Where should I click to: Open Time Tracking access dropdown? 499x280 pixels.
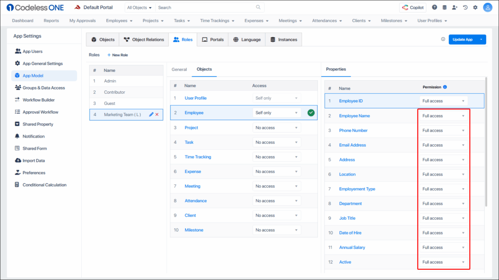pyautogui.click(x=277, y=157)
